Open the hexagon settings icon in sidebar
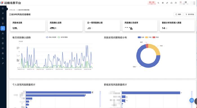197x108 pixels. click(x=3, y=43)
